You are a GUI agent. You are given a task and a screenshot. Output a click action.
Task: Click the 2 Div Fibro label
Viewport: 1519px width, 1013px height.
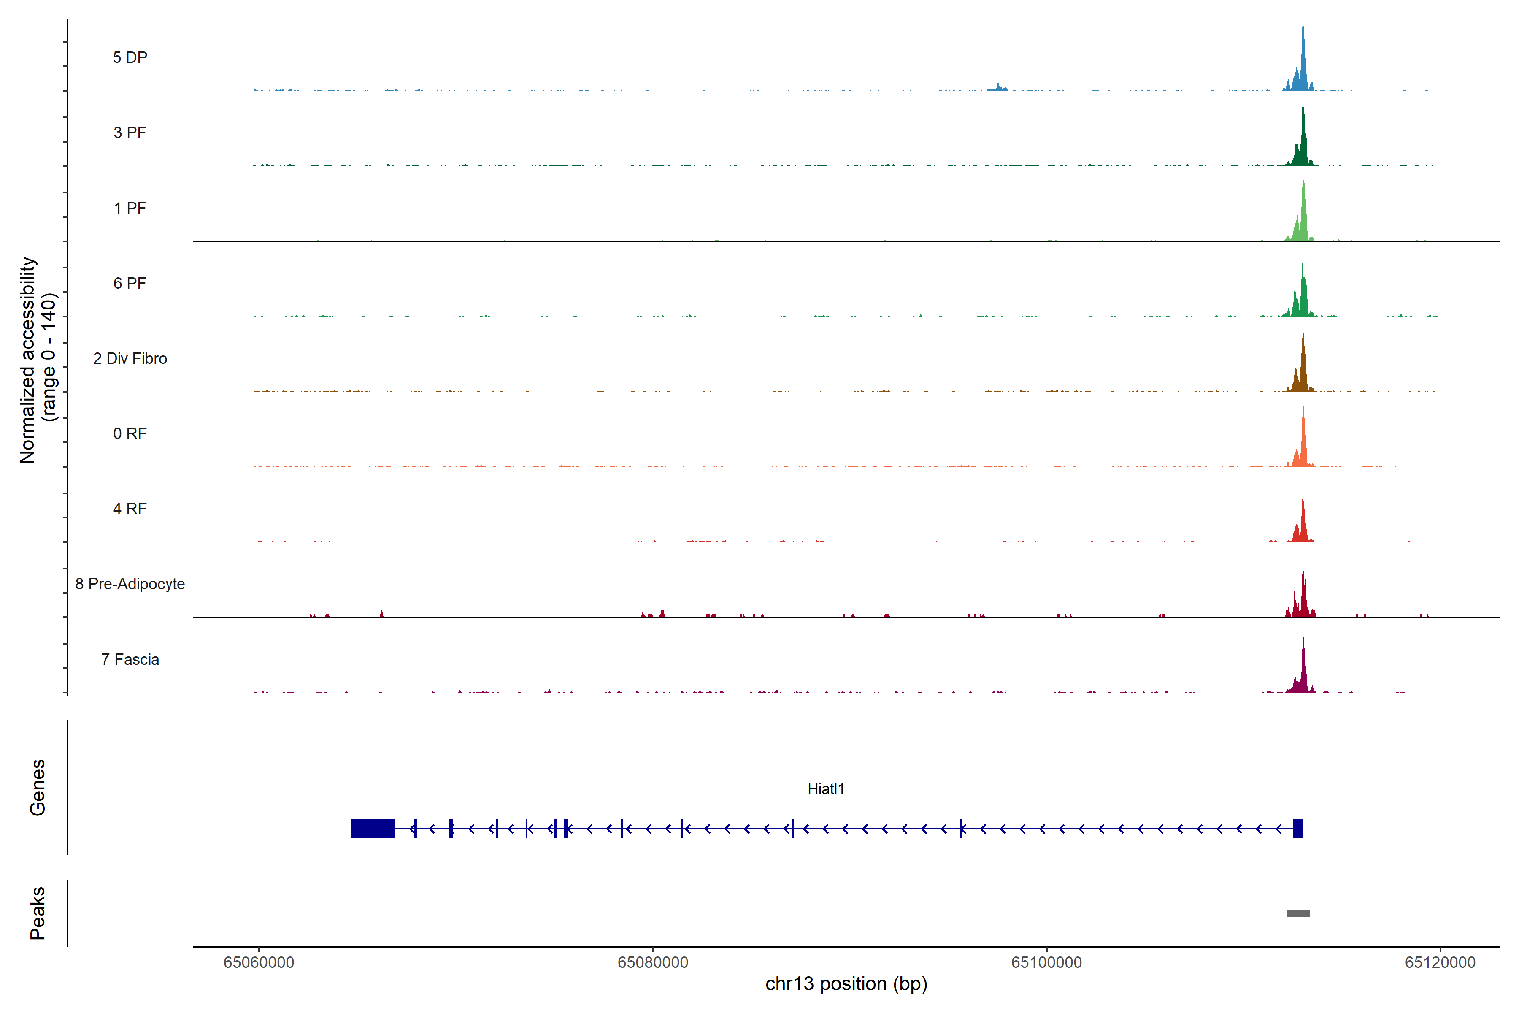tap(130, 358)
